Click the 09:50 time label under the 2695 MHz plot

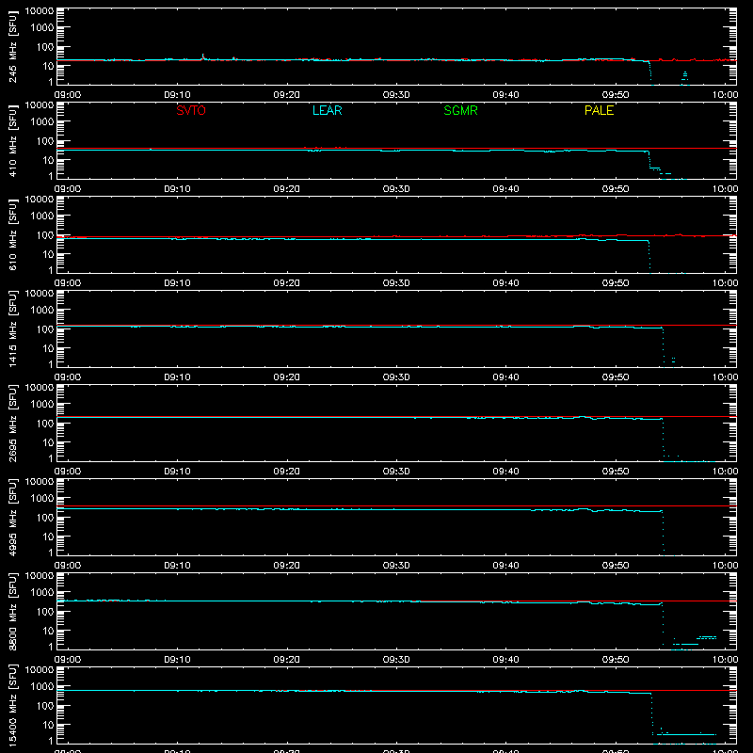616,472
